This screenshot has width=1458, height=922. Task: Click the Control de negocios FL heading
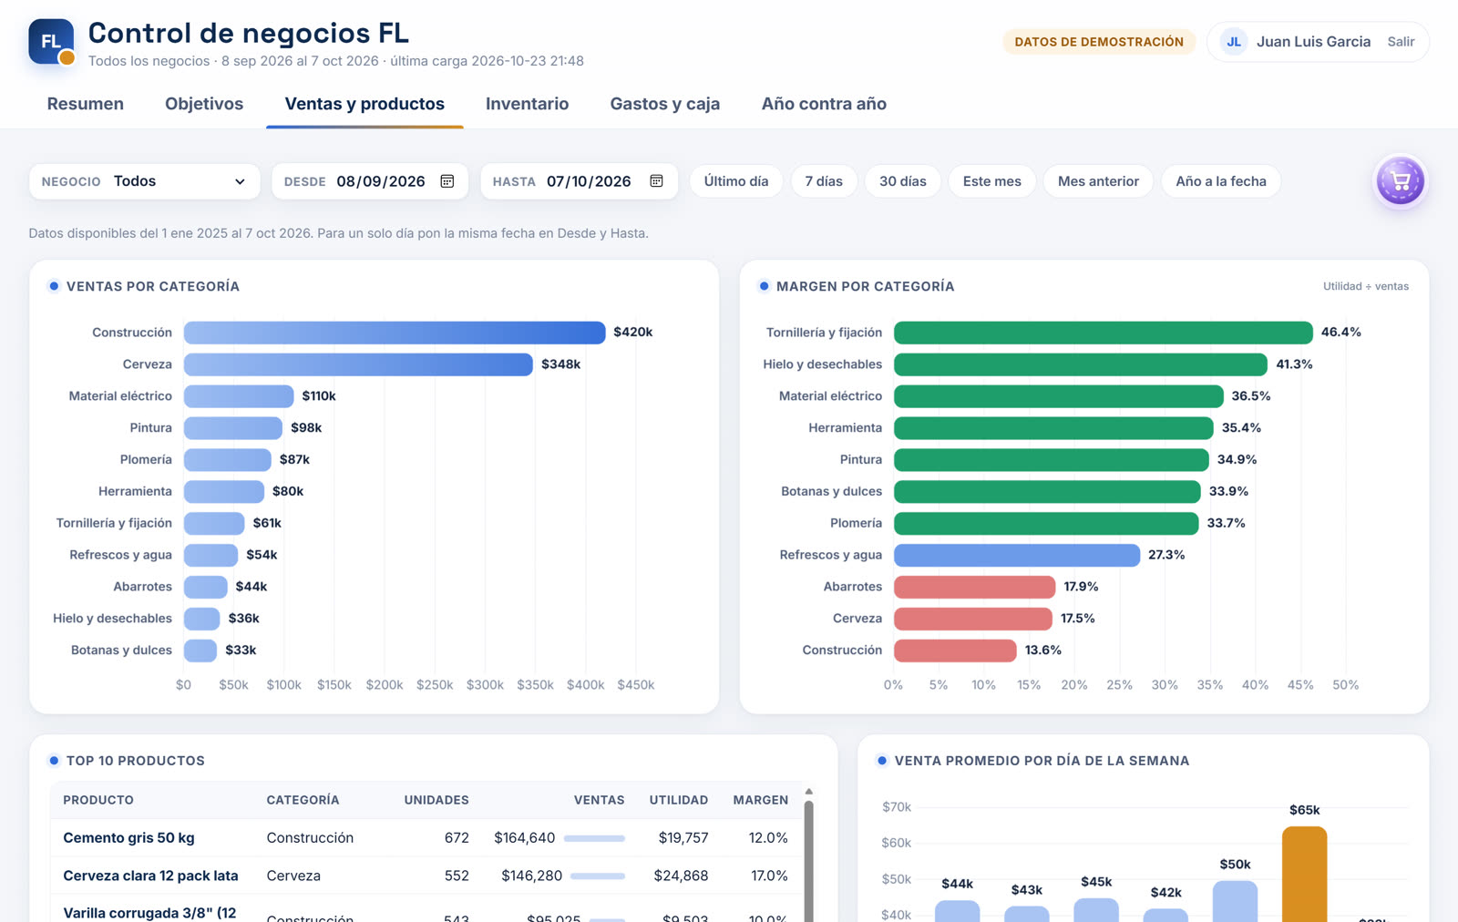tap(249, 33)
